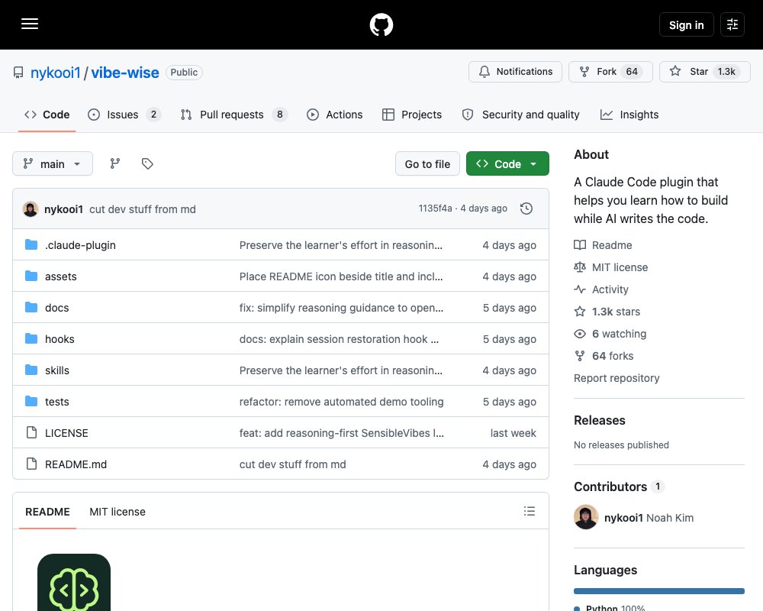This screenshot has width=763, height=611.
Task: Open the .claude-plugin folder
Action: tap(80, 245)
